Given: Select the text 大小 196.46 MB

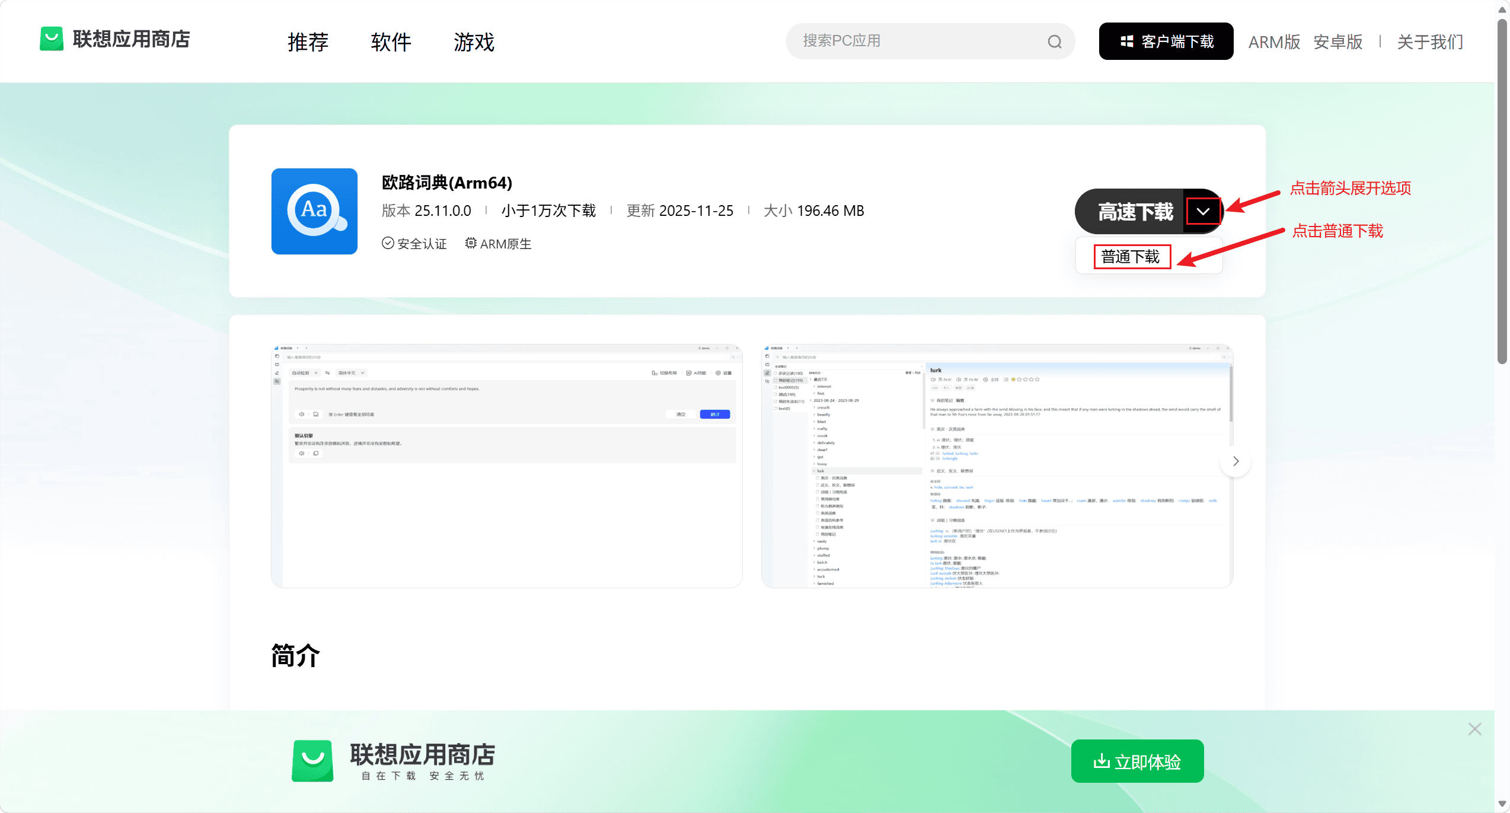Looking at the screenshot, I should (814, 211).
